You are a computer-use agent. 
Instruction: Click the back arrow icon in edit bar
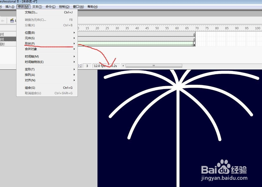click(3, 21)
